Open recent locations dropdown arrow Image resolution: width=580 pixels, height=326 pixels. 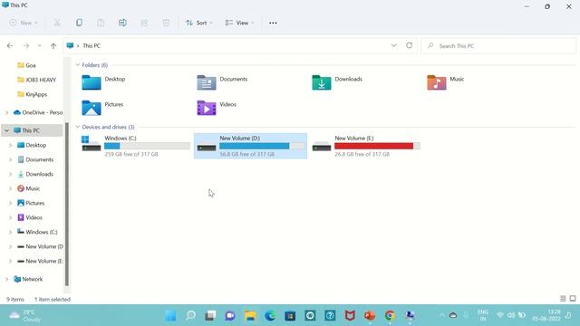pyautogui.click(x=39, y=46)
